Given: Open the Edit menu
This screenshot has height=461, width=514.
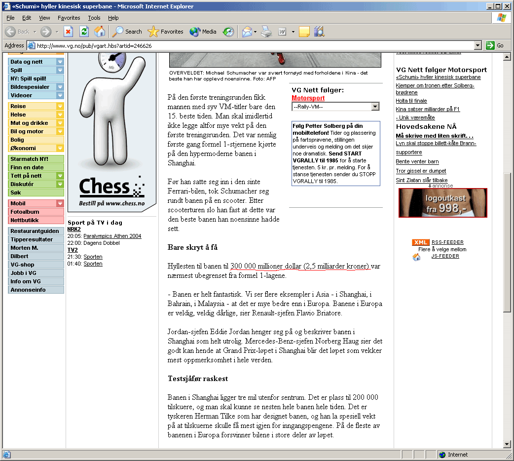Looking at the screenshot, I should coord(27,18).
